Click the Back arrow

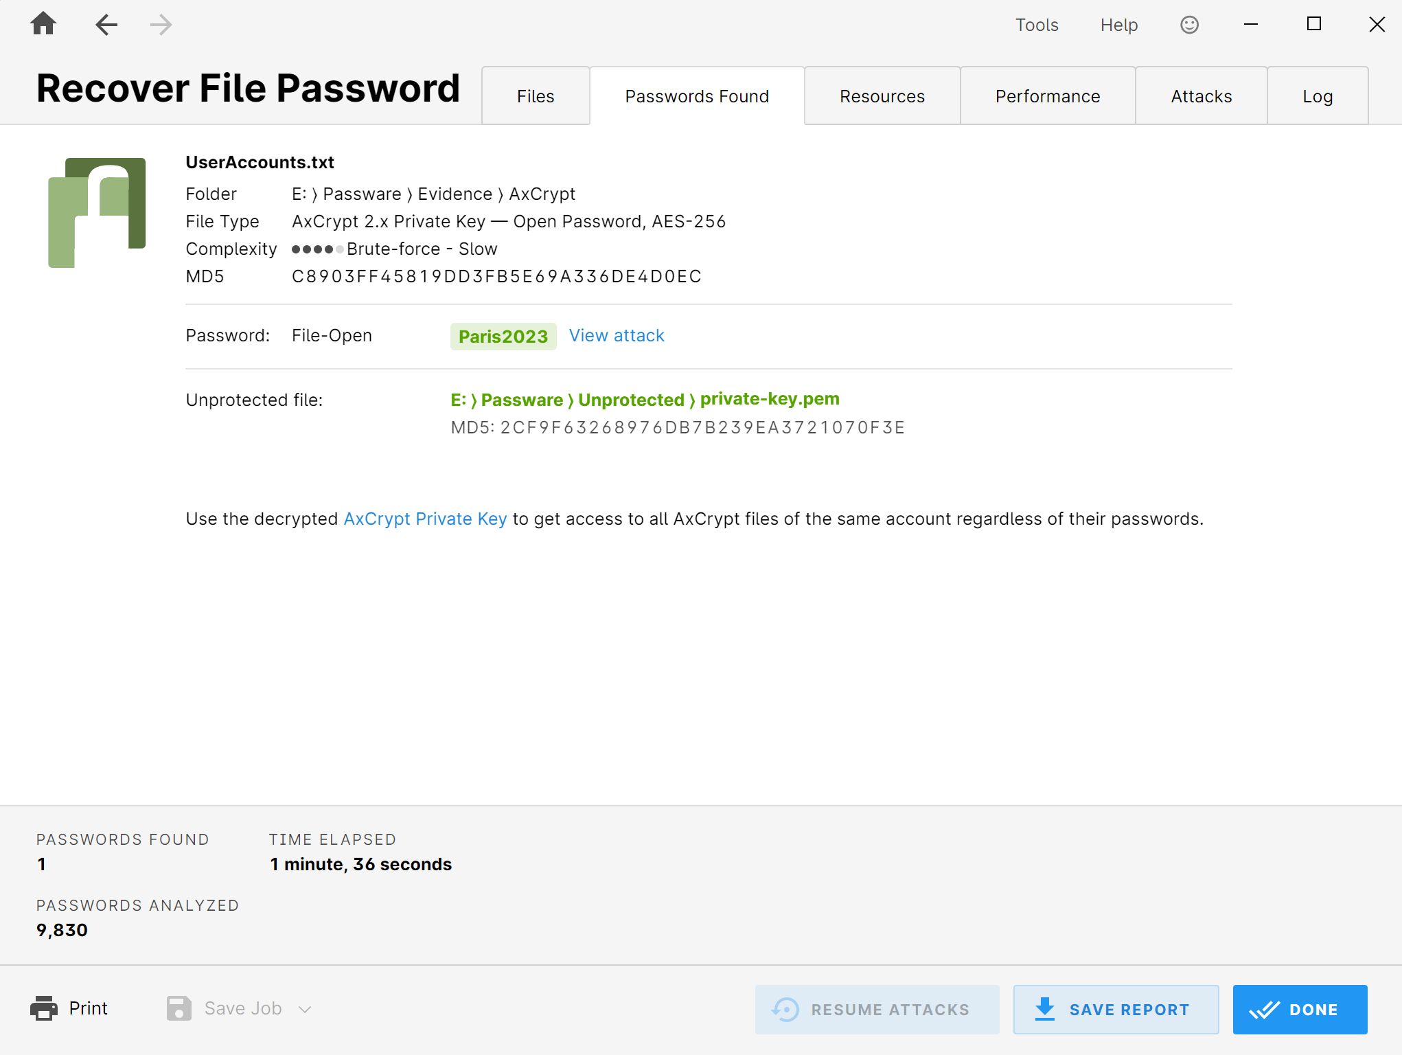pos(106,25)
